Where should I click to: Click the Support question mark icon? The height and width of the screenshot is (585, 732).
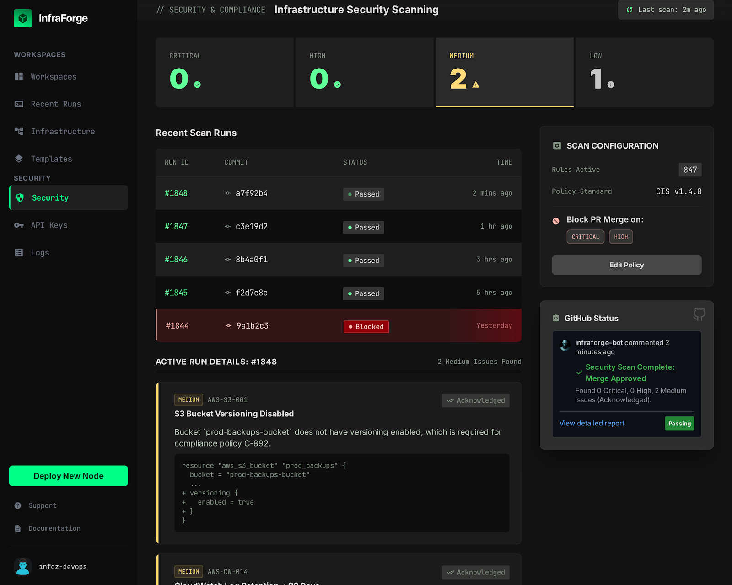(18, 505)
